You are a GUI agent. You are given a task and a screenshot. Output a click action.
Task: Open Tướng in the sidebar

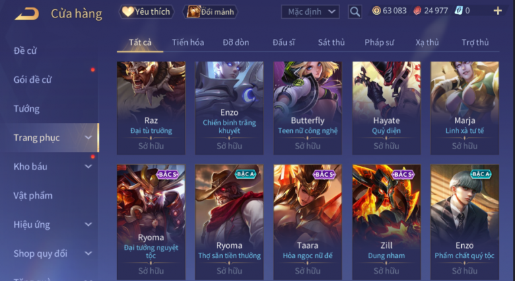coord(27,108)
